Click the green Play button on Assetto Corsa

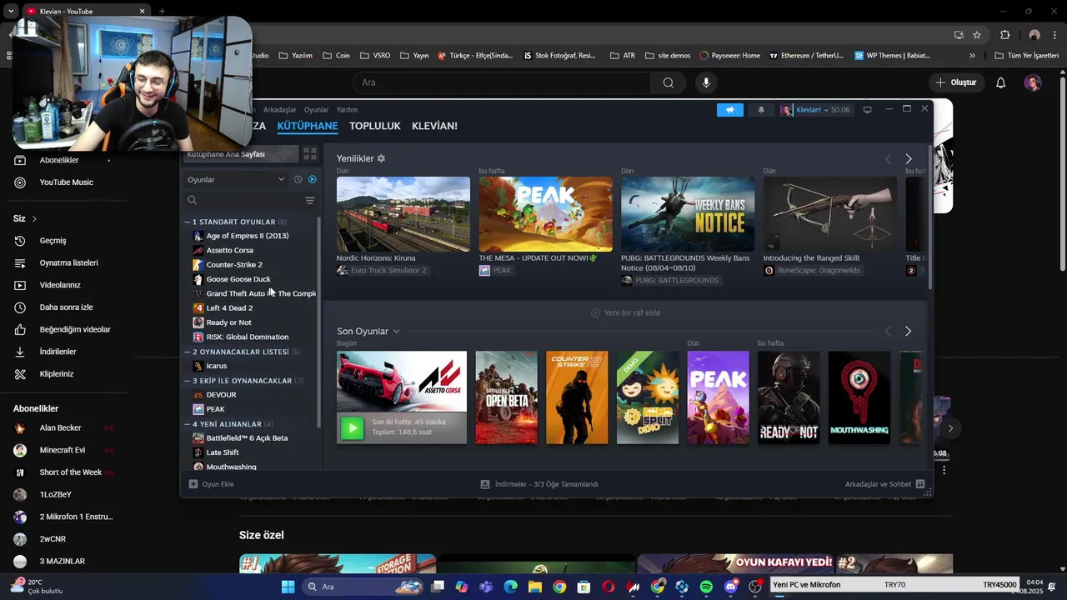[352, 427]
